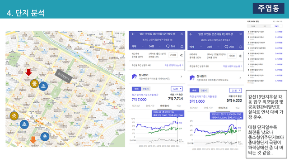The height and width of the screenshot is (163, 289).
Task: Switch to 전체 기간 tab in 문촌1단지 chart
Action: point(208,108)
